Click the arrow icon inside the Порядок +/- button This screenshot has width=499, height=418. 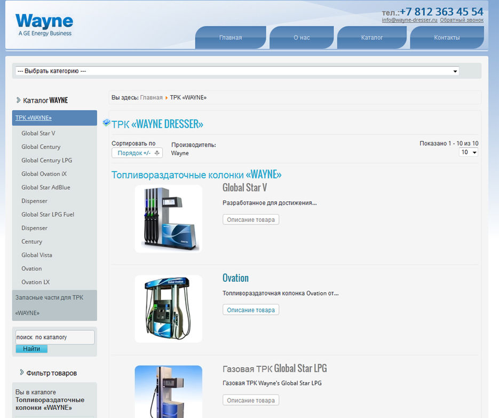coord(156,153)
